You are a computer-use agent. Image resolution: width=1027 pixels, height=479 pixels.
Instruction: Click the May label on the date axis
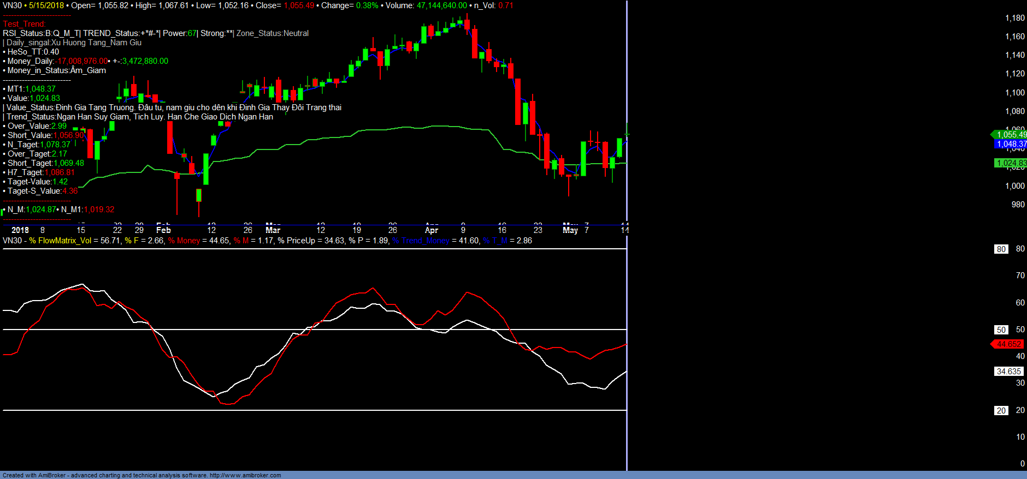(570, 230)
